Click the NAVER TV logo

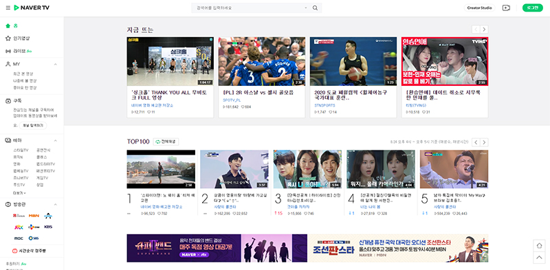pos(32,8)
